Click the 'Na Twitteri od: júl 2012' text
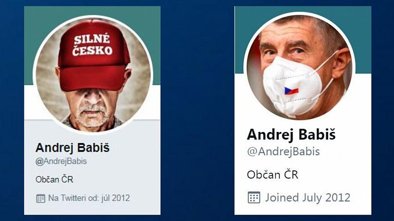Screen dimensions: 394x221 pyautogui.click(x=89, y=198)
